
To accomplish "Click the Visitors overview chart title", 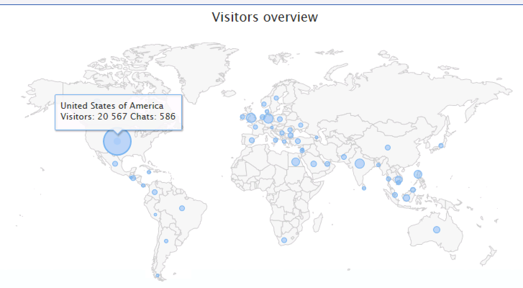I will point(264,17).
